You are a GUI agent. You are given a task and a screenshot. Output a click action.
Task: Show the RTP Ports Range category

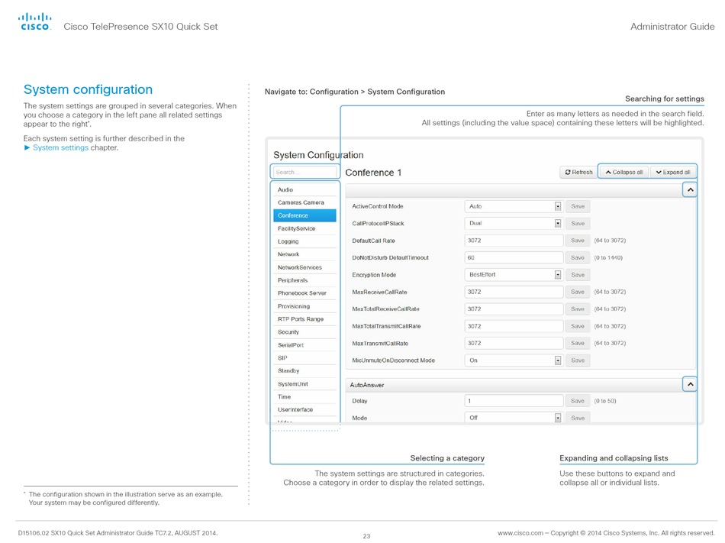click(x=304, y=319)
